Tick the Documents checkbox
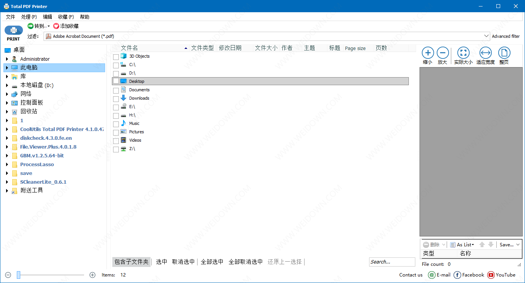525x283 pixels. (x=116, y=91)
